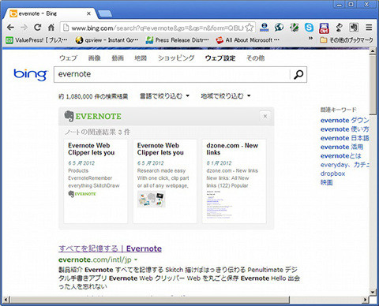Open the Skype extension icon
The image size is (379, 306).
(x=309, y=28)
